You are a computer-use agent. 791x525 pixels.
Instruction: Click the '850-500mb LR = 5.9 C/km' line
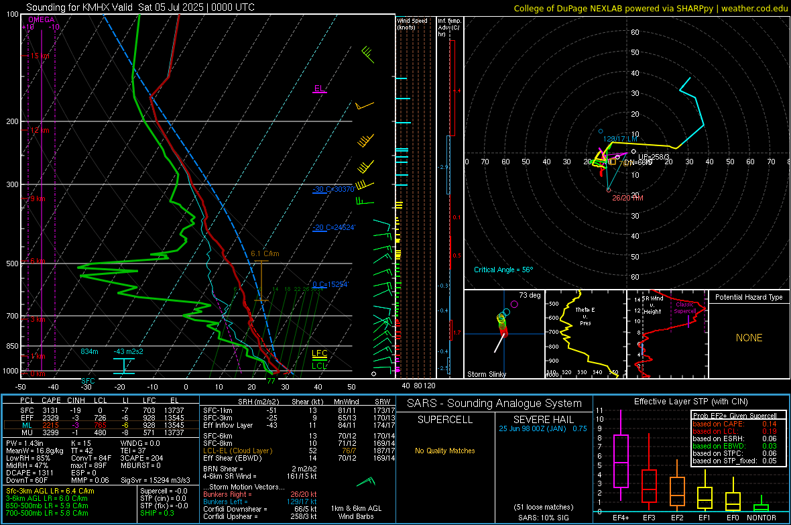(x=47, y=506)
